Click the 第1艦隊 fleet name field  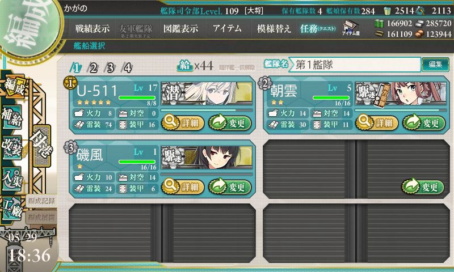point(355,65)
